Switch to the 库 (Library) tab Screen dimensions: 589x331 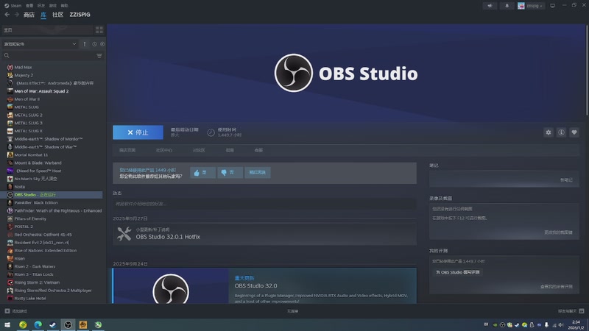[x=43, y=15]
